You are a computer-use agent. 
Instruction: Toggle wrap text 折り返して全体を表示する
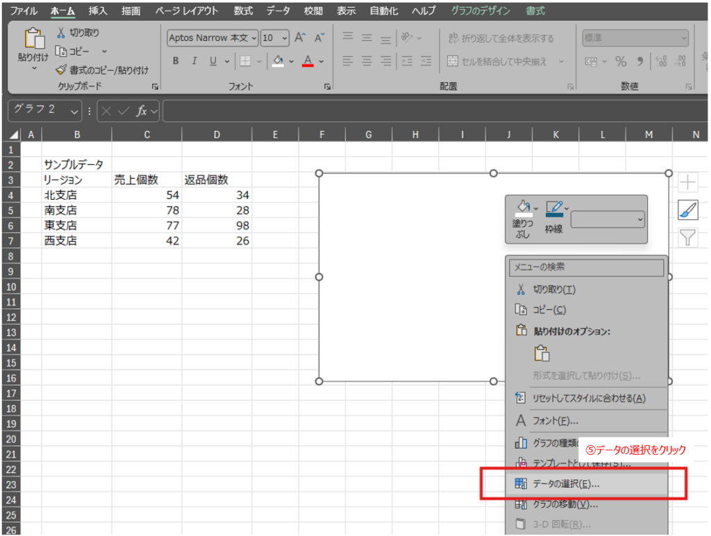tap(501, 38)
